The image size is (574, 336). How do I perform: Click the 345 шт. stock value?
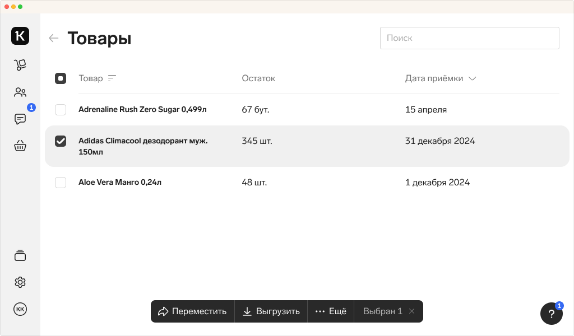click(x=257, y=141)
